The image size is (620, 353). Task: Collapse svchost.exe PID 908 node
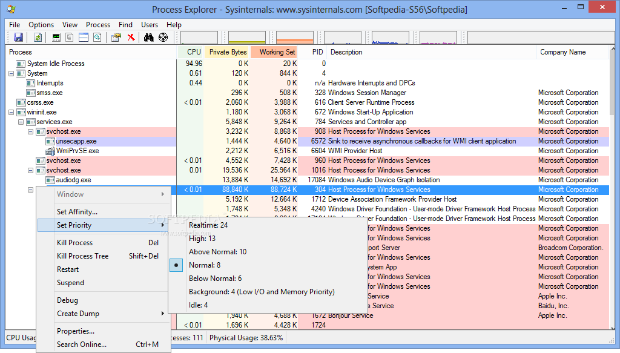[x=30, y=131]
